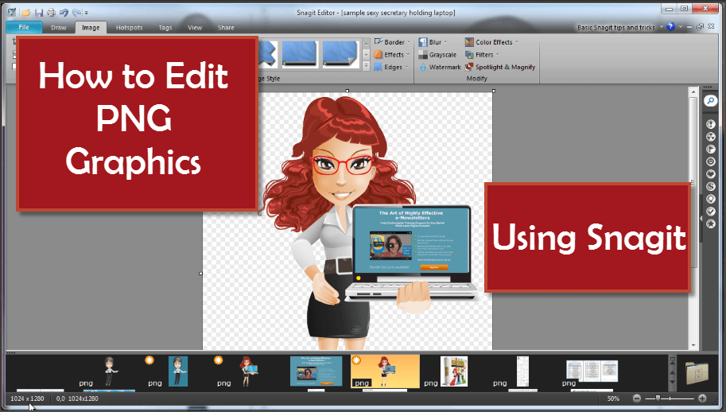Click the dollar sign flag icon on right sidebar

(x=710, y=186)
